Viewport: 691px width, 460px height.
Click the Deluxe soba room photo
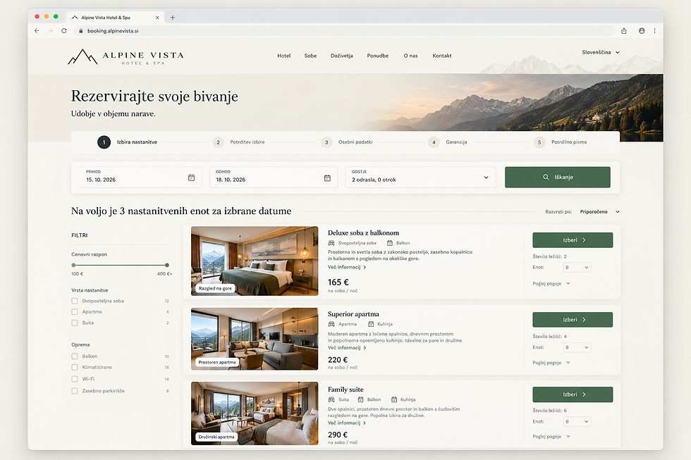point(255,261)
